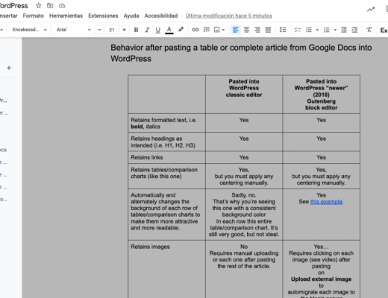This screenshot has width=388, height=298.
Task: Increase font size with plus button
Action: click(124, 30)
